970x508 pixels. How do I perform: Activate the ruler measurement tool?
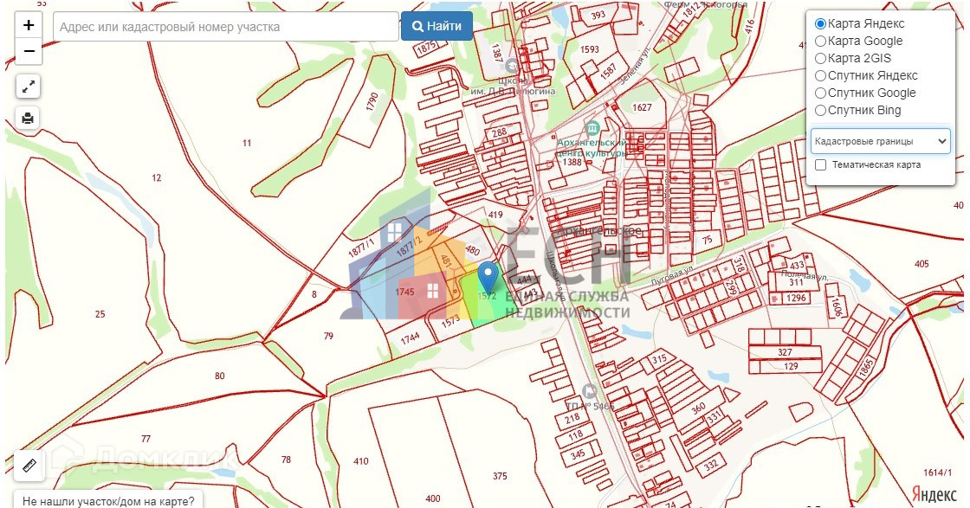coord(29,466)
